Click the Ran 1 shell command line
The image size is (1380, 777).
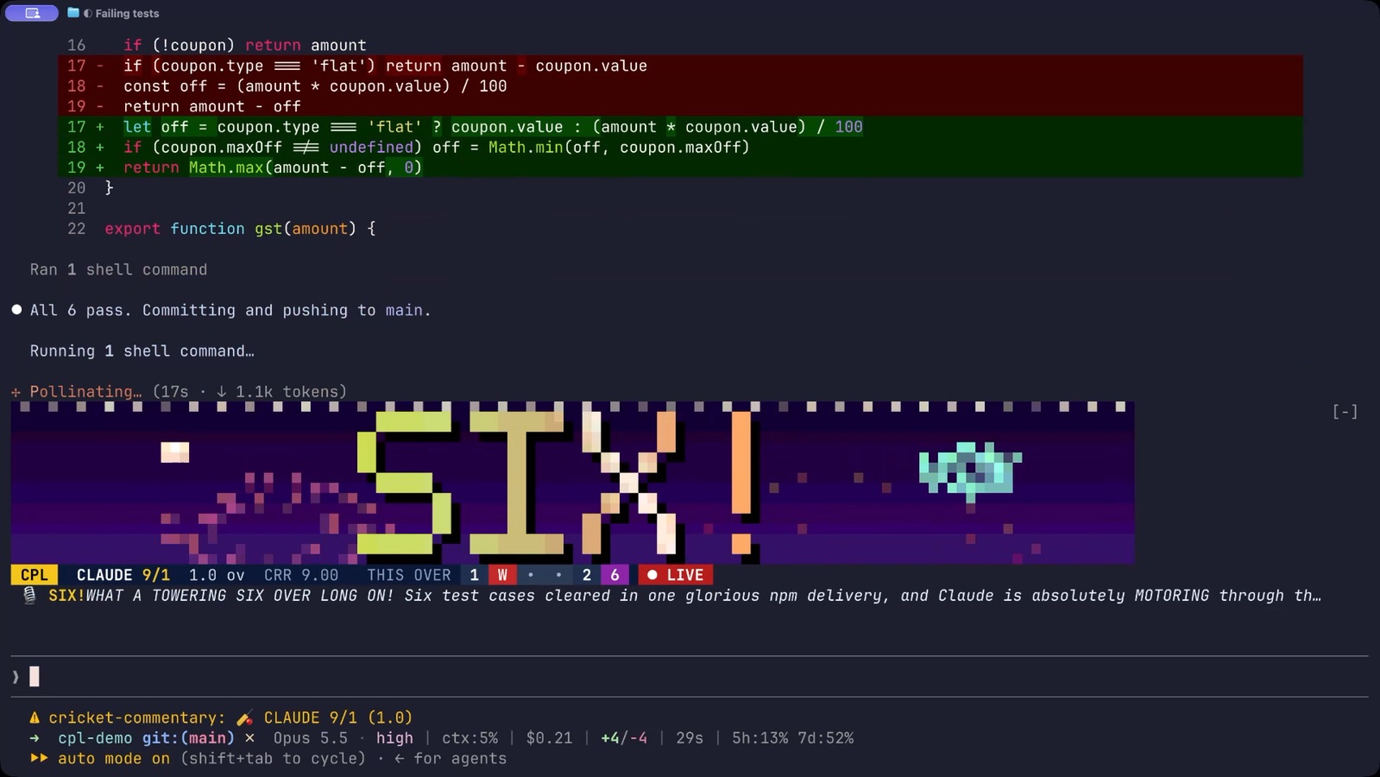point(118,269)
